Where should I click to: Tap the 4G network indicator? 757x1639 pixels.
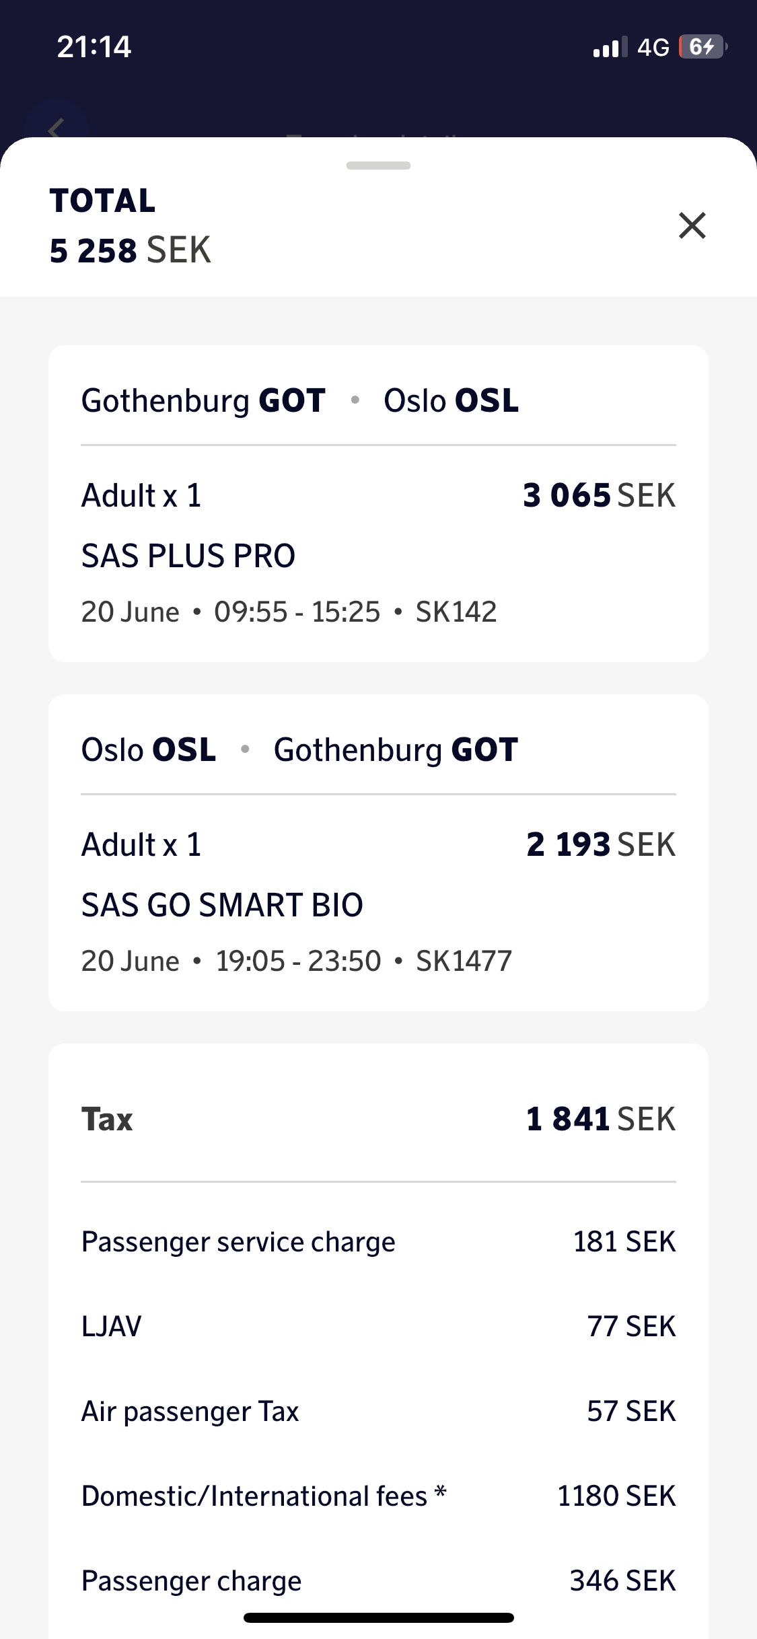click(x=653, y=47)
